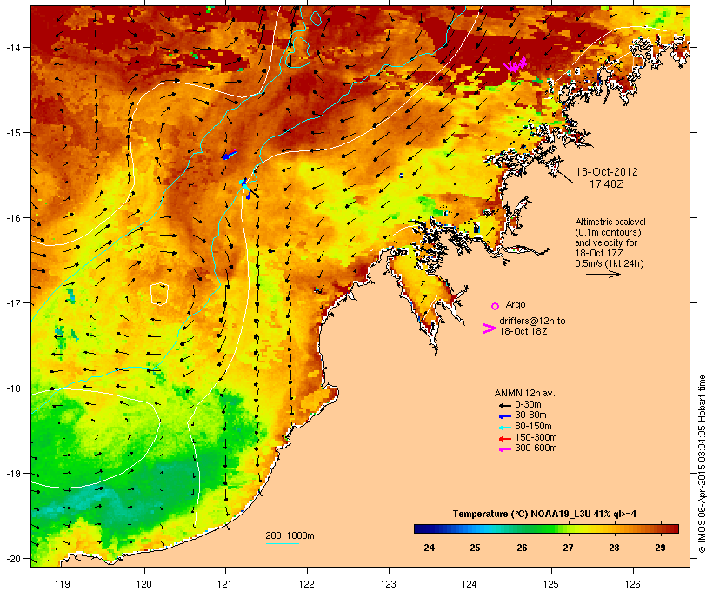Click longitude axis label 123
The height and width of the screenshot is (591, 713).
coord(389,584)
